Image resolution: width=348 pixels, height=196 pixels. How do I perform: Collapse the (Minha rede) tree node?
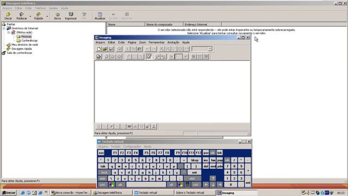pyautogui.click(x=9, y=33)
